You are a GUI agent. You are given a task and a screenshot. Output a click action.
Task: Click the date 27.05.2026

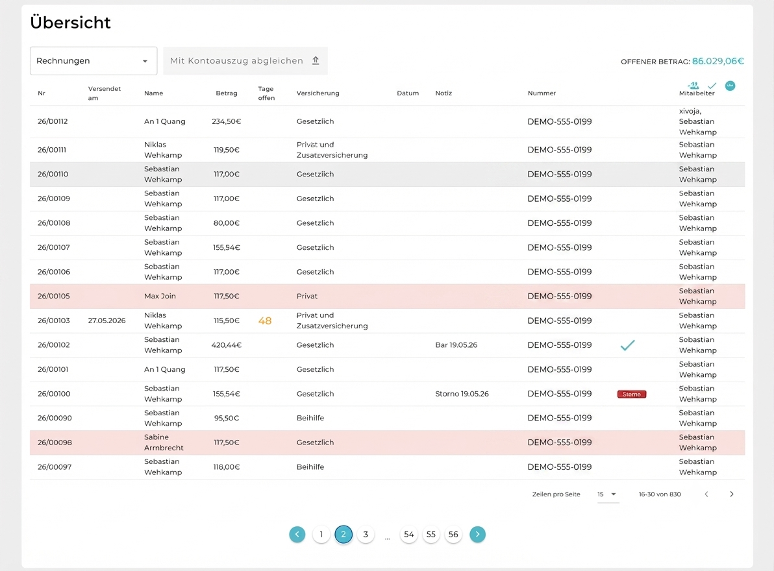pos(106,321)
